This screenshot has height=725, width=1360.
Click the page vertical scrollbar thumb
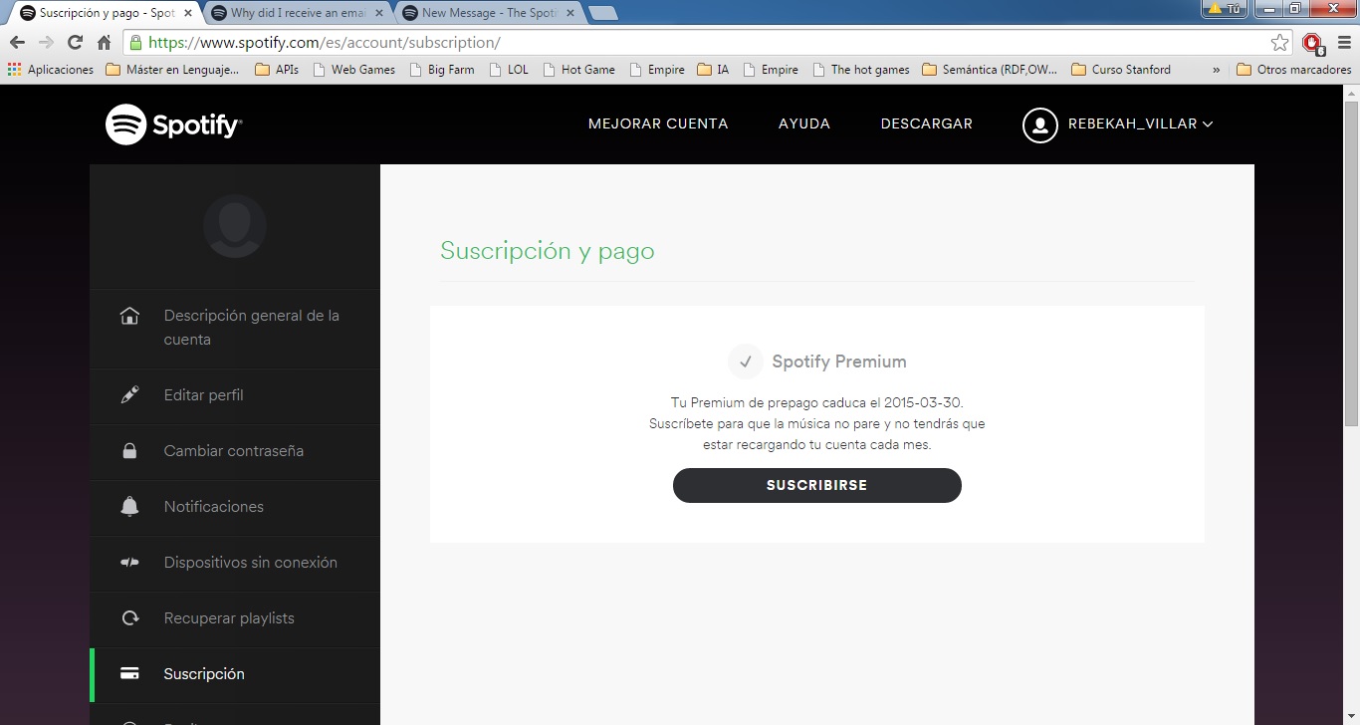coord(1351,263)
